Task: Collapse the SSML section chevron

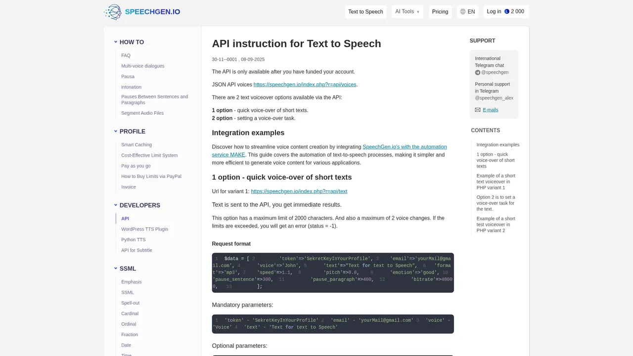Action: tap(116, 268)
